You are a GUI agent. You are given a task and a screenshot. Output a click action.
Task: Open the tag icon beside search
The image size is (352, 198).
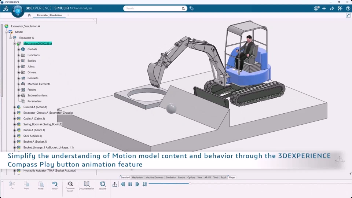pos(191,8)
